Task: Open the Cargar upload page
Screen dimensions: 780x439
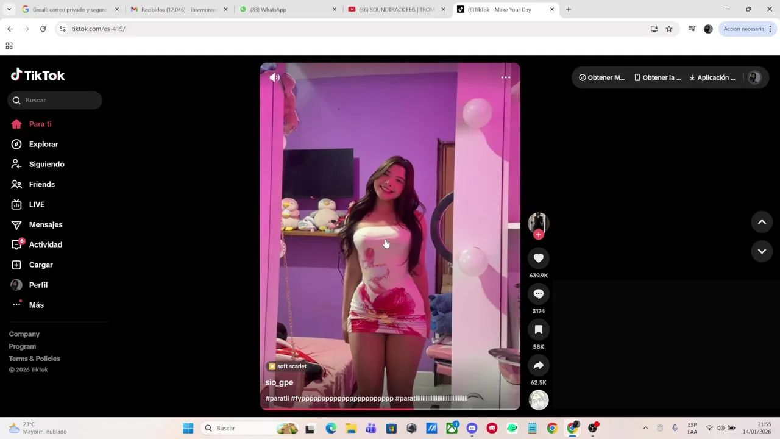Action: click(41, 265)
